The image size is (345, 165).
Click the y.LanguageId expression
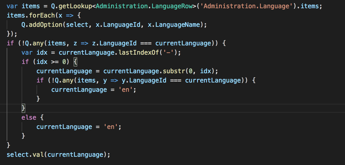click(144, 80)
